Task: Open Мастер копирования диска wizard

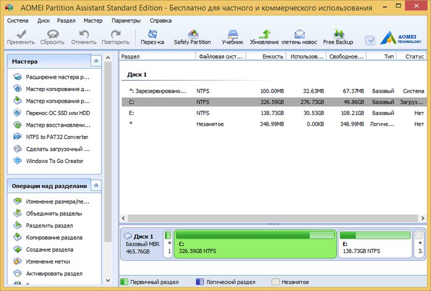Action: click(52, 89)
